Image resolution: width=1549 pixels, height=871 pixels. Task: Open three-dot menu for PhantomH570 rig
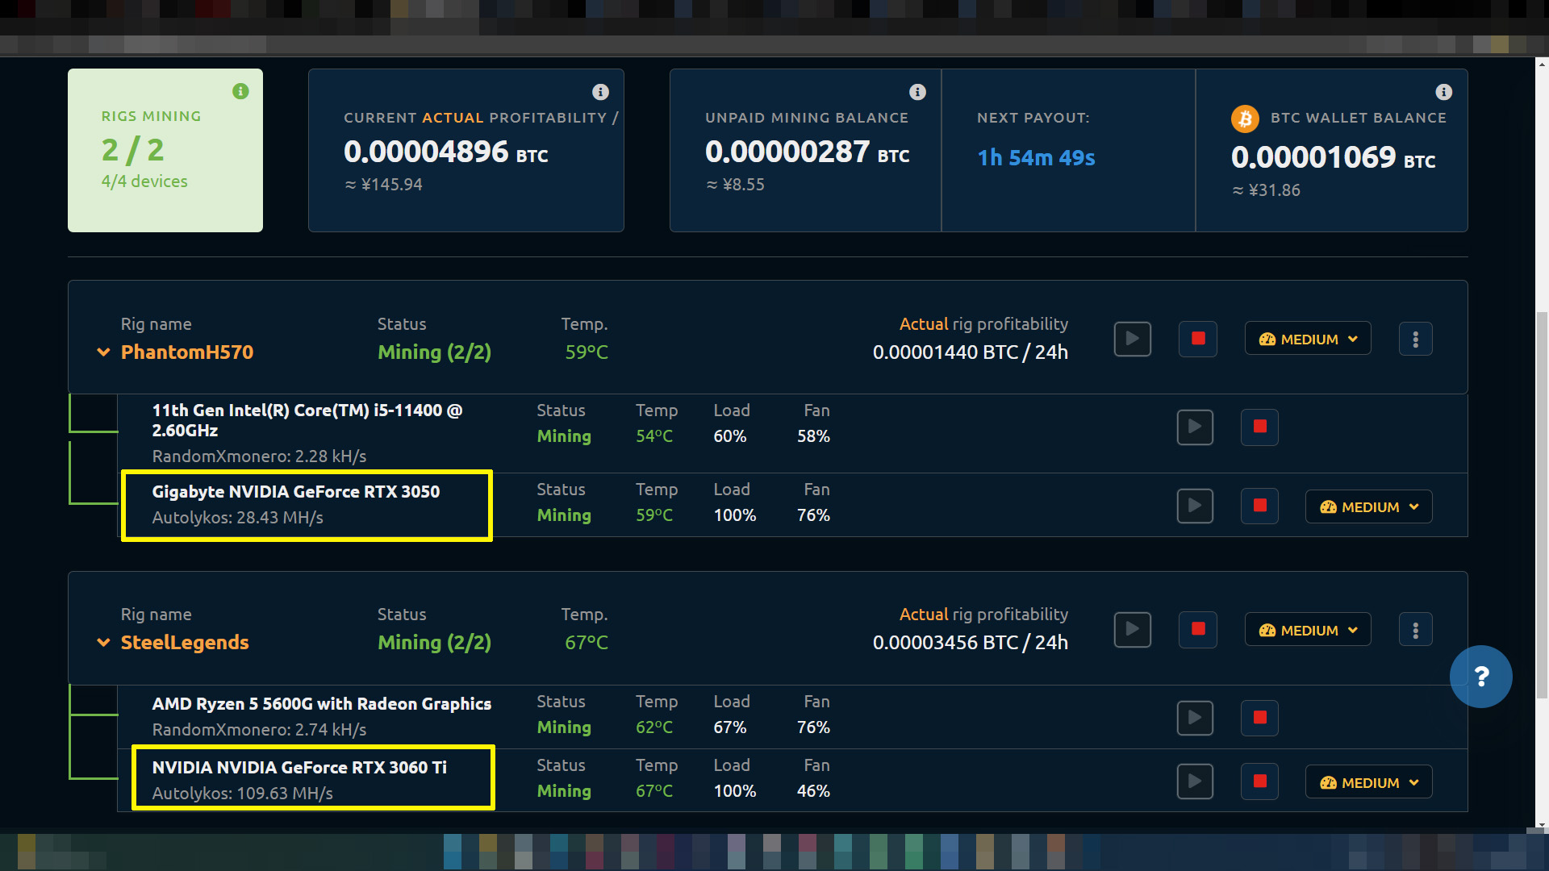click(1415, 339)
